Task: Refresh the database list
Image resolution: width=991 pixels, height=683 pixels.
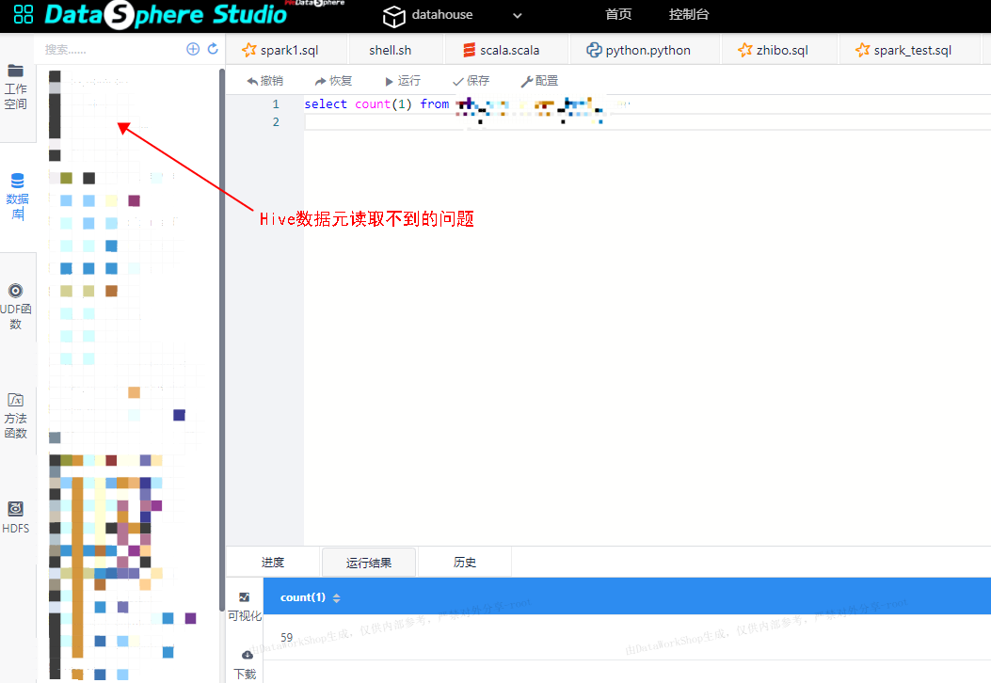Action: tap(213, 49)
